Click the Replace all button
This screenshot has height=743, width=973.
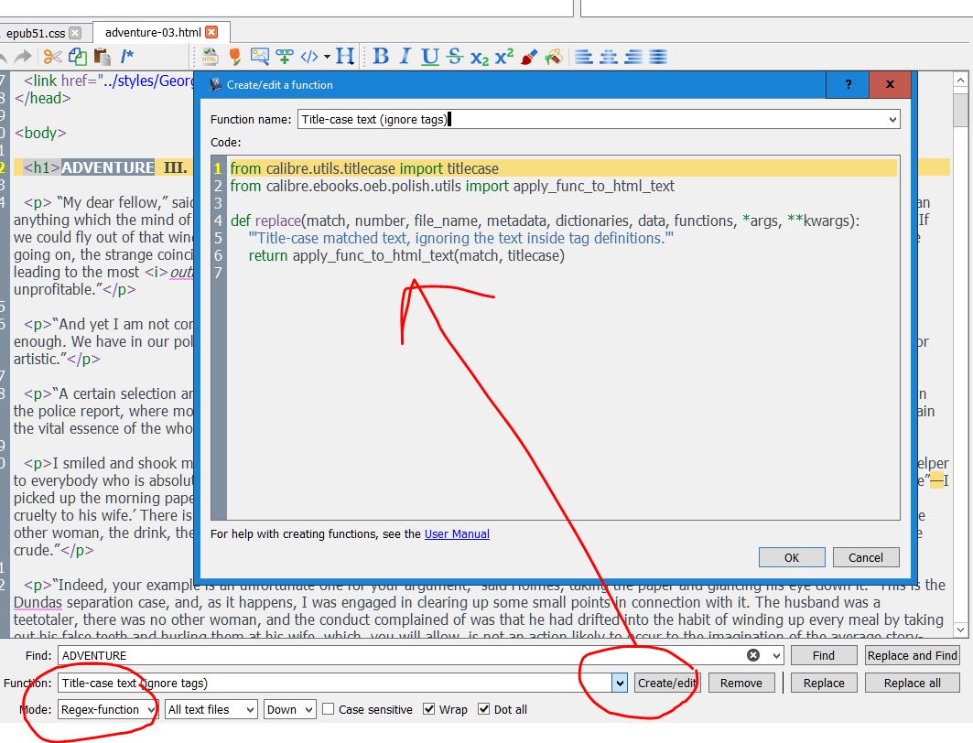click(x=913, y=683)
